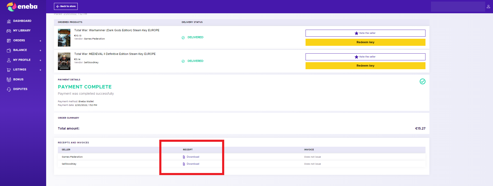Click the Bonus icon in sidebar
The width and height of the screenshot is (493, 186).
point(9,80)
